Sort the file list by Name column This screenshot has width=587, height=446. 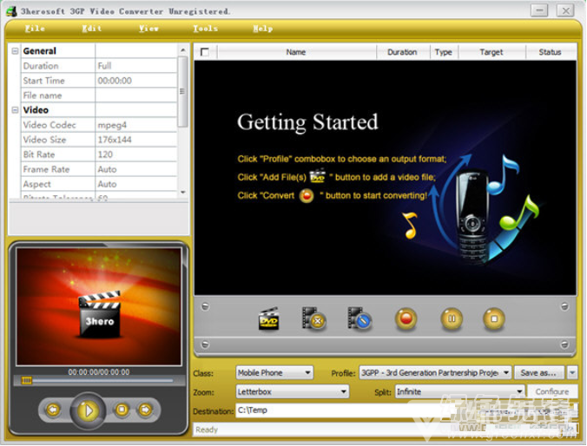click(296, 52)
